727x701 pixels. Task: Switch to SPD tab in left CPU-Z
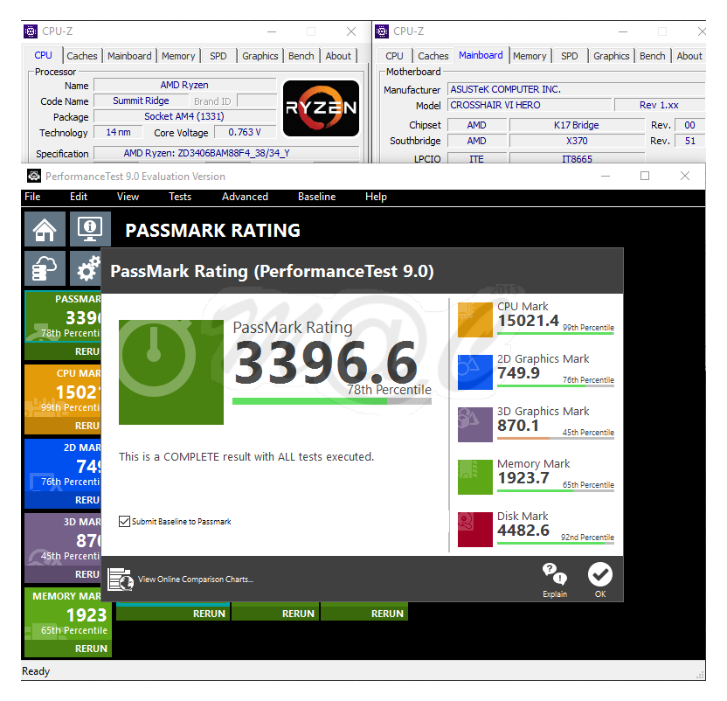pyautogui.click(x=218, y=56)
